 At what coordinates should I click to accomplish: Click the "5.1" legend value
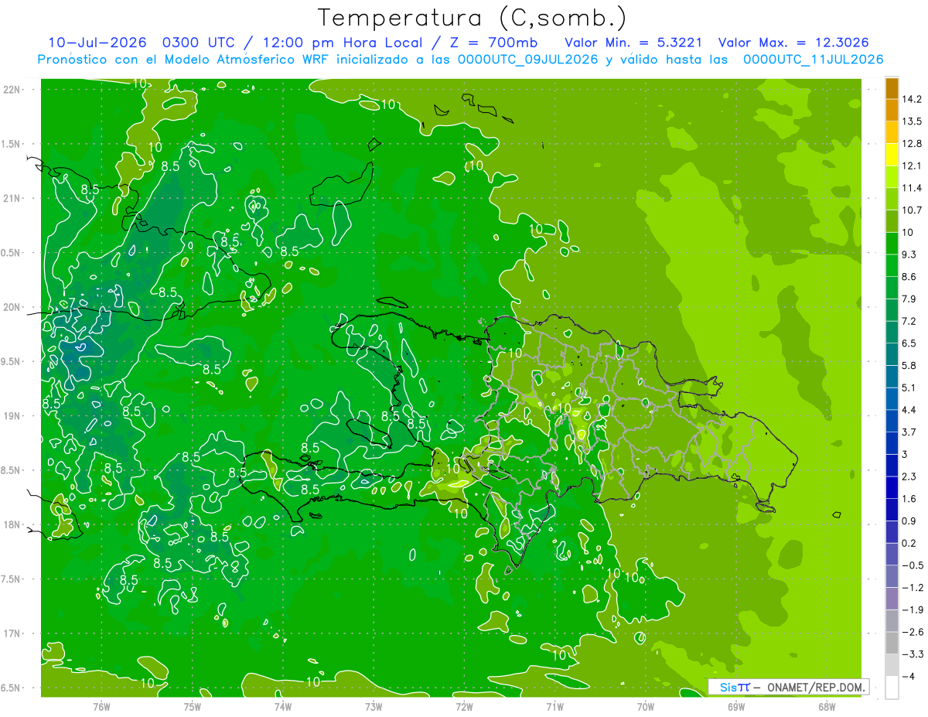(x=909, y=388)
